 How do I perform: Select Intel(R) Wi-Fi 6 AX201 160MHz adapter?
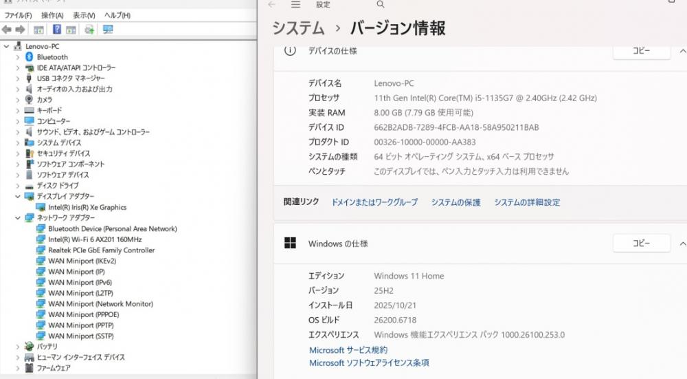pyautogui.click(x=95, y=239)
